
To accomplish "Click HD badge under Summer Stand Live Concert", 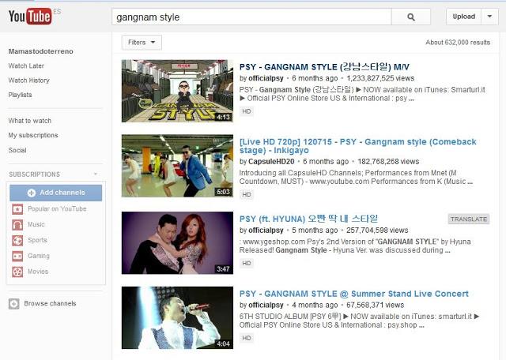I will pos(247,338).
